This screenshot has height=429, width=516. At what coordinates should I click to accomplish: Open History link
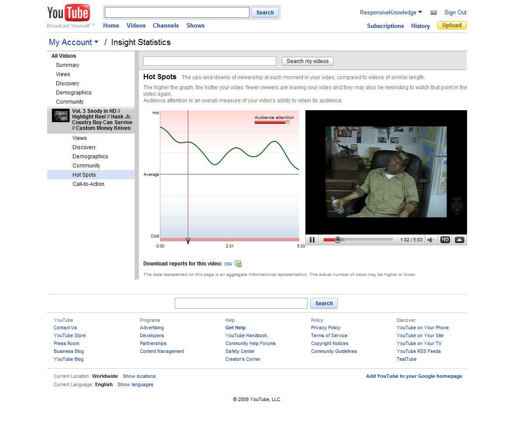click(x=420, y=26)
